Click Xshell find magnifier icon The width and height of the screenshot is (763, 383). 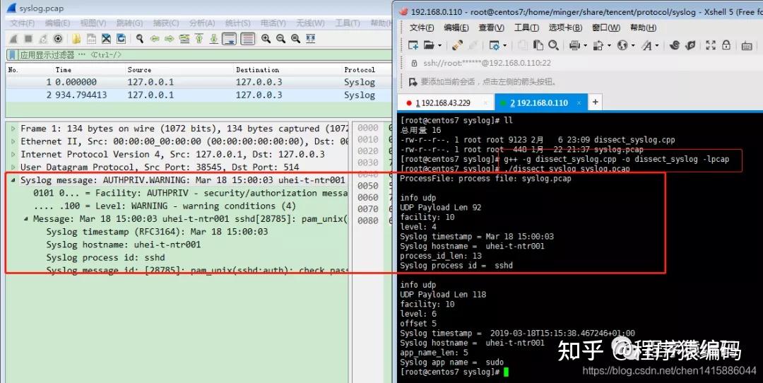point(553,45)
